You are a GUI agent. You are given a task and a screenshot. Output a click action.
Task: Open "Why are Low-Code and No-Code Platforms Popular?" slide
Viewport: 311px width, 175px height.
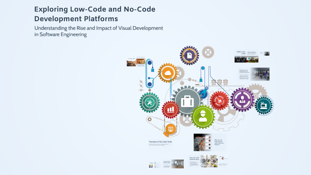coord(210,142)
